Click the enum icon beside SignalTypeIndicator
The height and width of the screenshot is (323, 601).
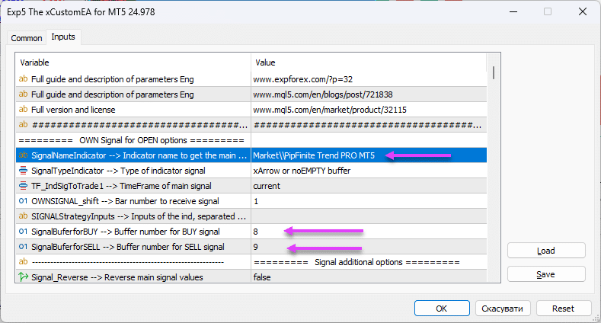[x=23, y=171]
